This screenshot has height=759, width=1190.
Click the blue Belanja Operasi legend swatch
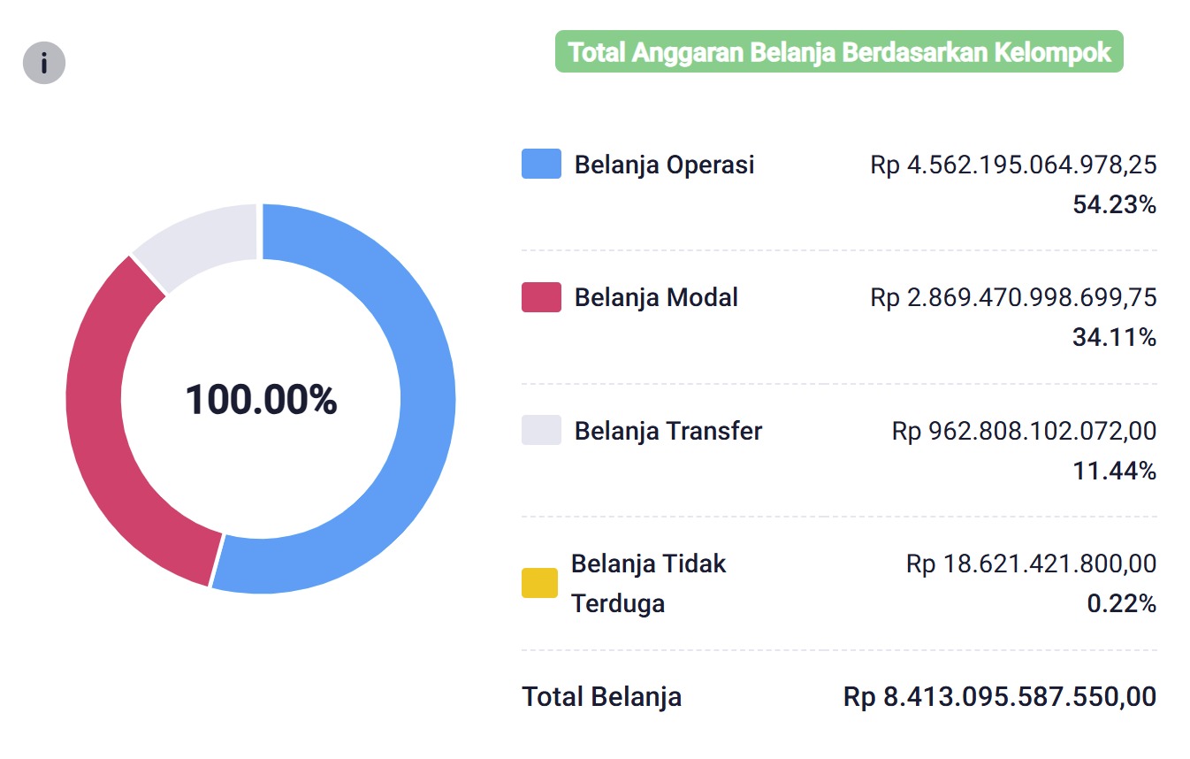pyautogui.click(x=541, y=164)
